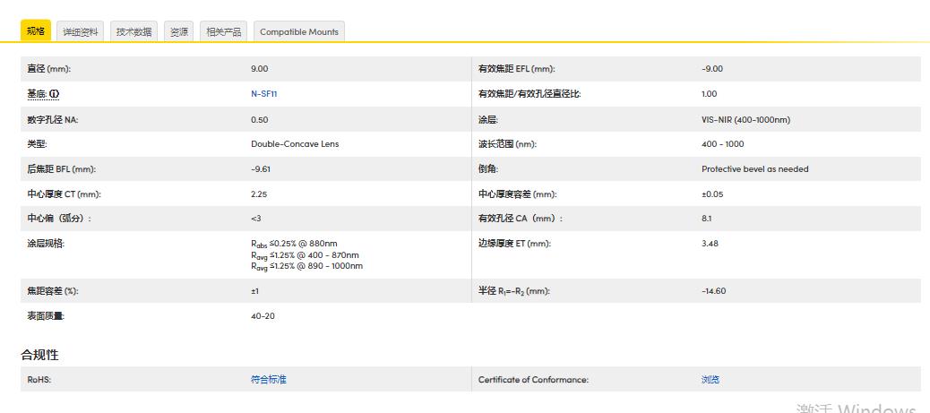Open the 技术数据 tab
This screenshot has height=413, width=930.
click(x=134, y=32)
